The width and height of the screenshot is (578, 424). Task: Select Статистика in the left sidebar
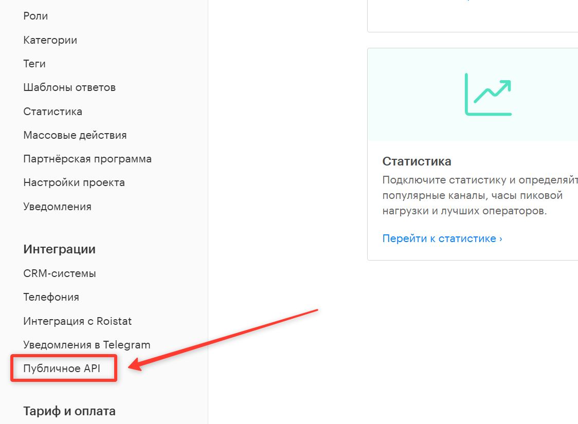[52, 112]
